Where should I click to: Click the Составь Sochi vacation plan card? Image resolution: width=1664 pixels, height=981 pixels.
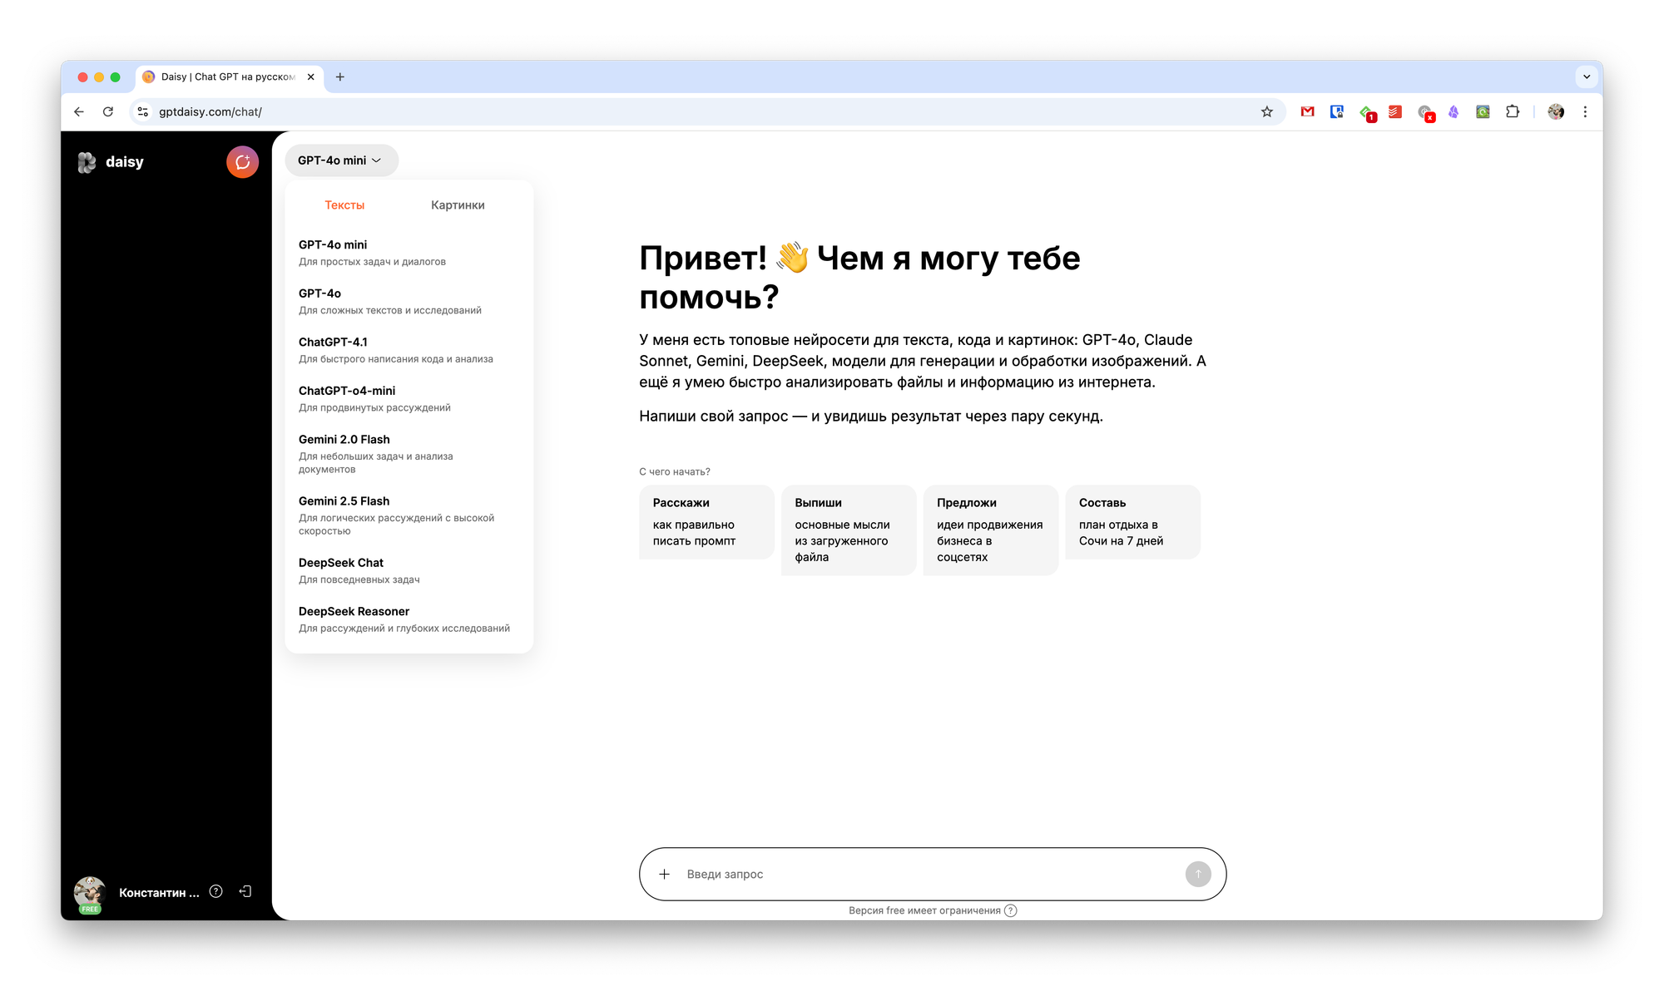coord(1132,522)
